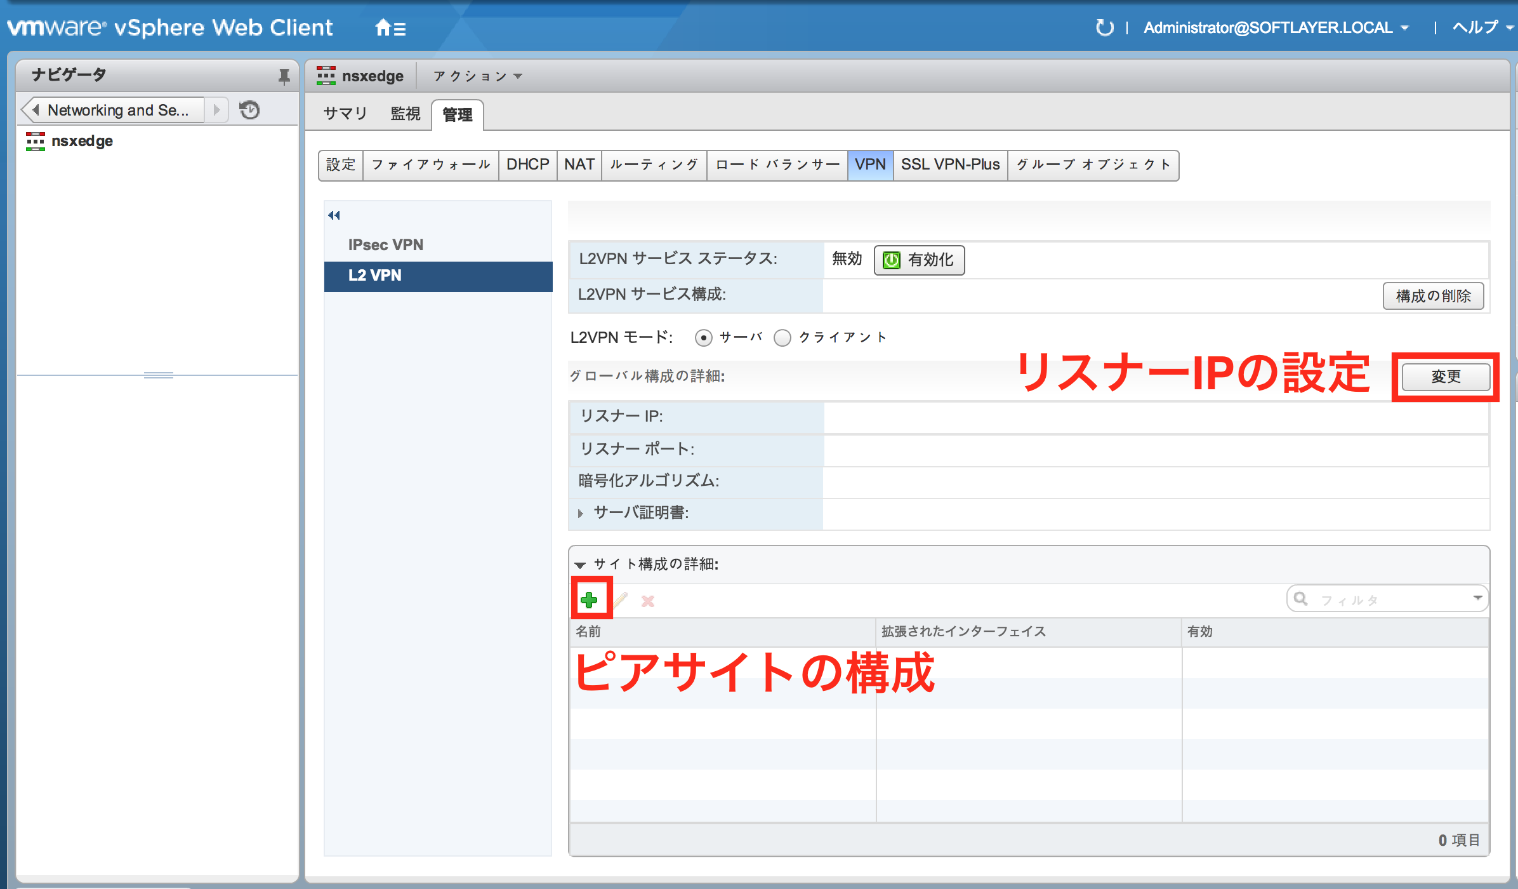Click nsxedge icon in title bar
1518x889 pixels.
pyautogui.click(x=326, y=76)
